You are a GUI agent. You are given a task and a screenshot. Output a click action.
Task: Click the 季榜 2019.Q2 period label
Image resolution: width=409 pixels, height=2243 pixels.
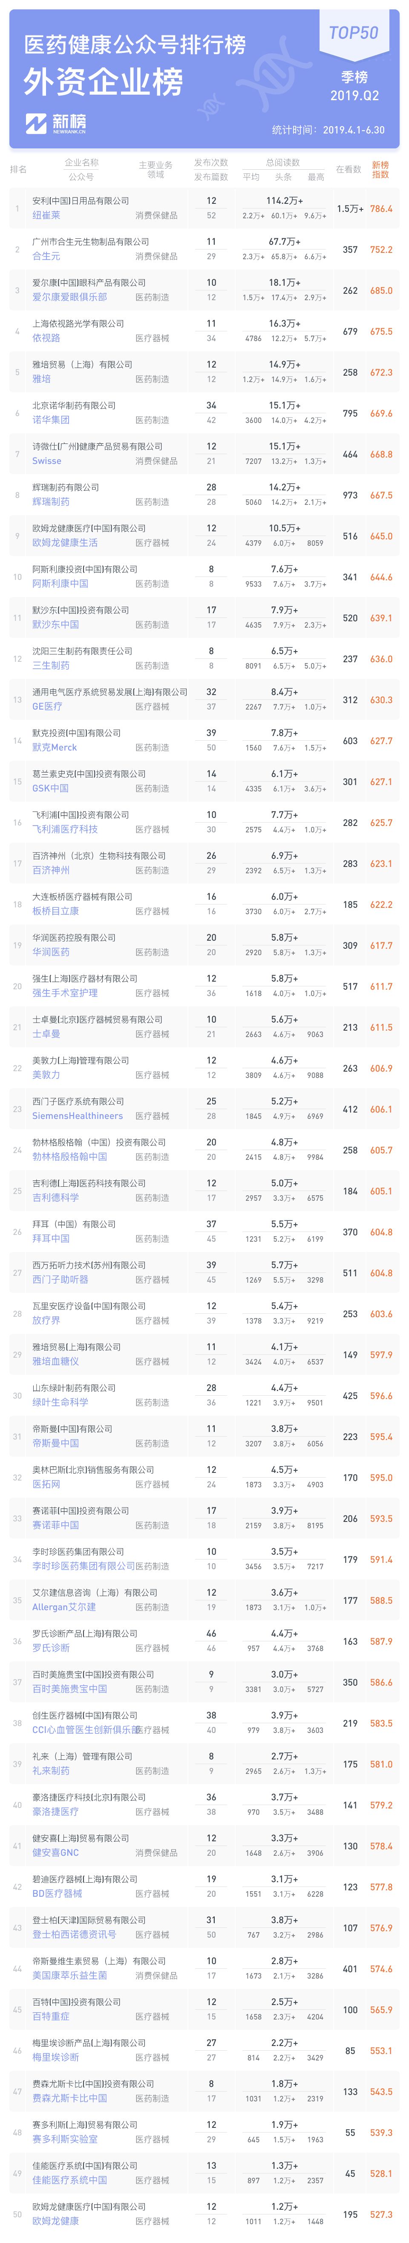pyautogui.click(x=354, y=86)
